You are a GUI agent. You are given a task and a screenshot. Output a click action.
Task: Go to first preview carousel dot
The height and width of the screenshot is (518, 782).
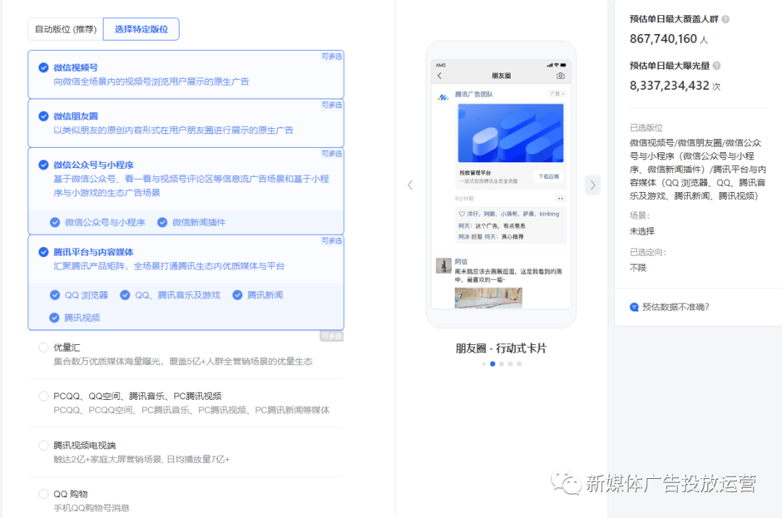(x=484, y=364)
